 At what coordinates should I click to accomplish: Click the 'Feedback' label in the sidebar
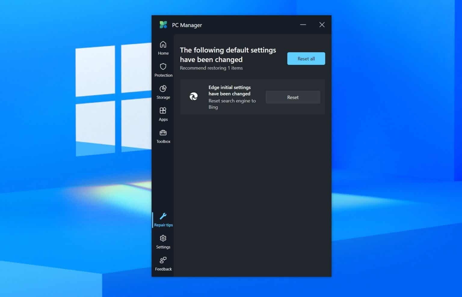pos(163,269)
